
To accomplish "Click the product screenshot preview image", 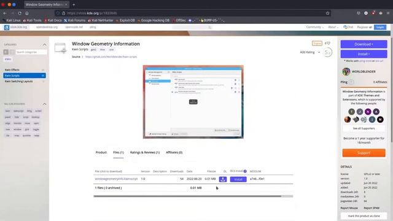I will [x=193, y=102].
